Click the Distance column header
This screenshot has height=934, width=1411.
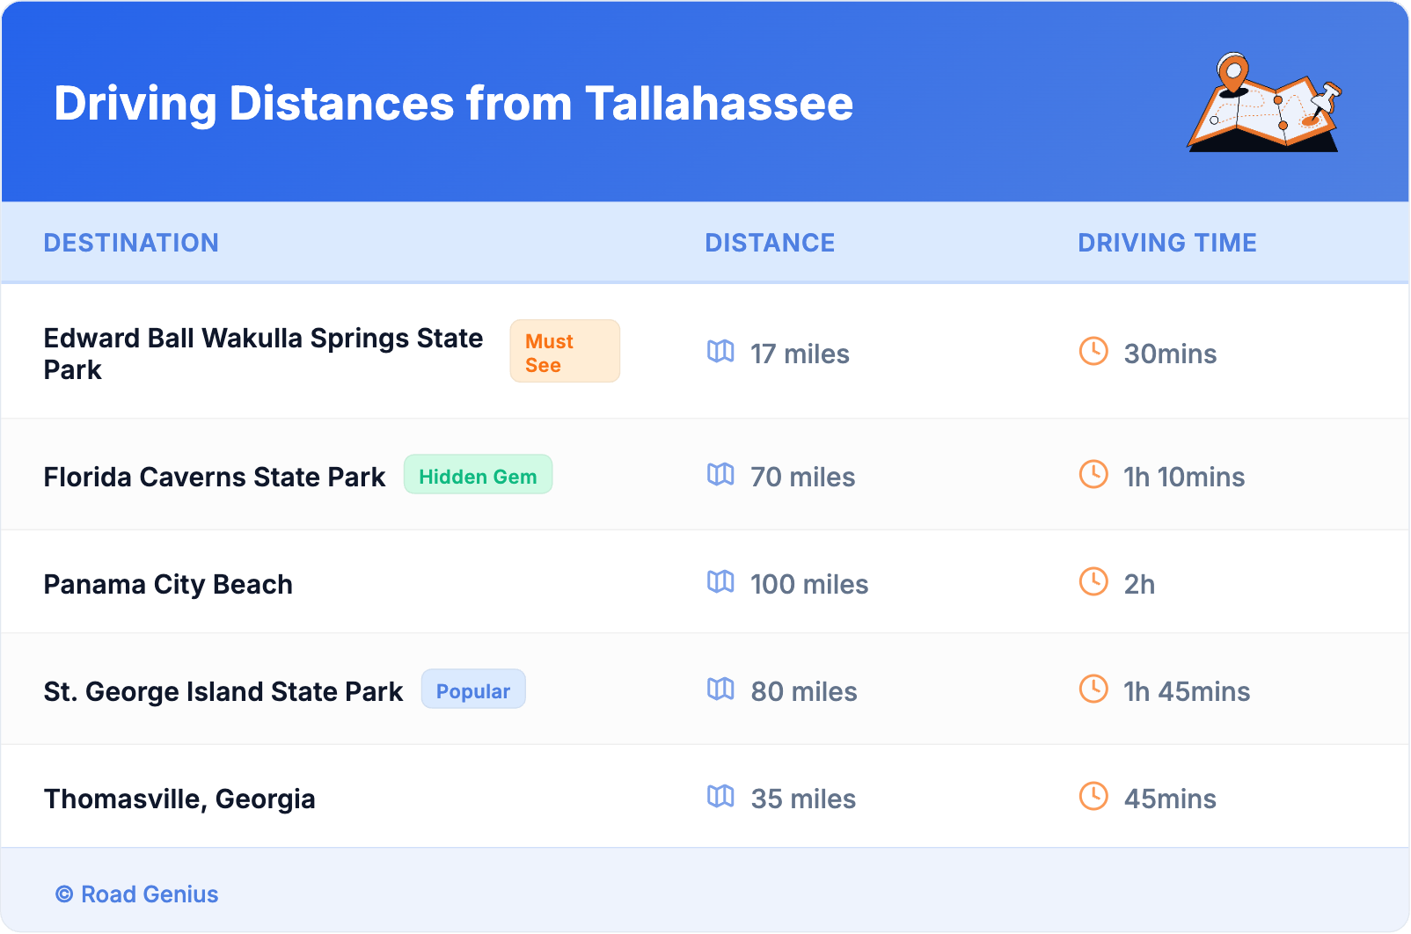770,243
